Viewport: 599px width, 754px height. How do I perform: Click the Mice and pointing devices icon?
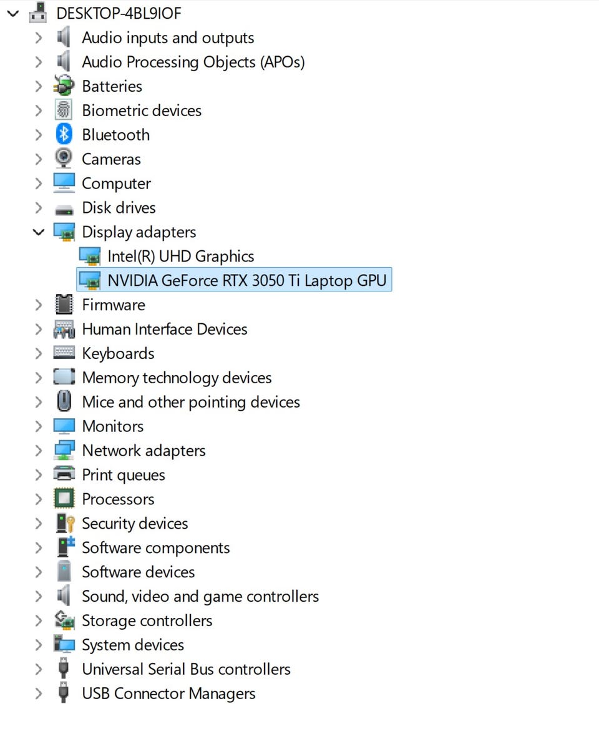(x=64, y=401)
